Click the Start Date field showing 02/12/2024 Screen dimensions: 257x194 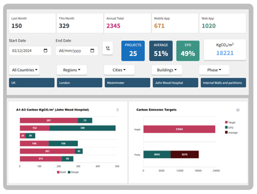click(x=30, y=51)
